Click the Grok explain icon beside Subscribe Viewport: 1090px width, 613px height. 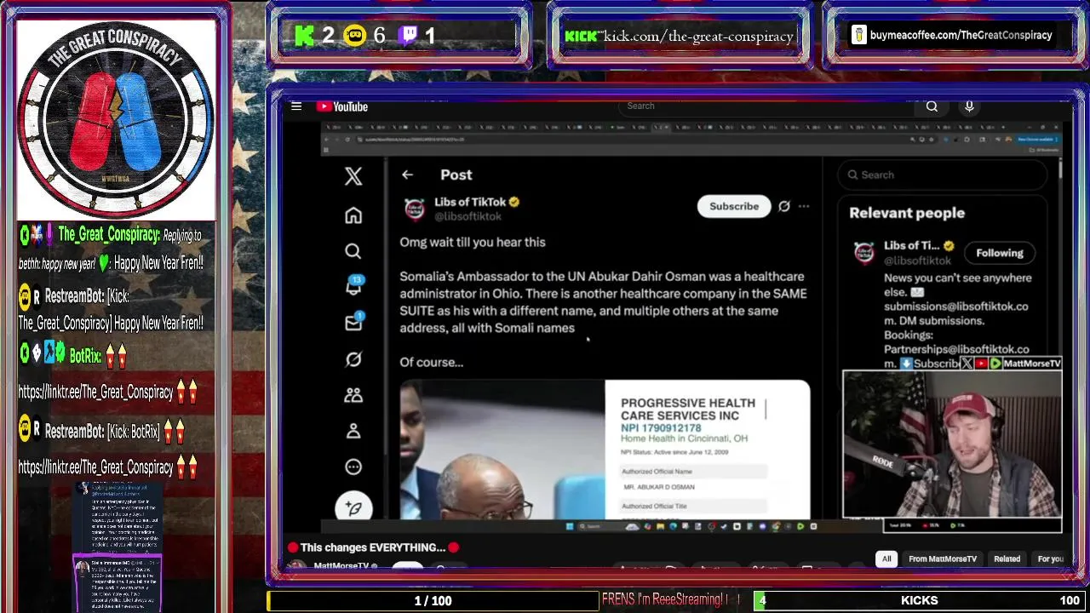click(x=784, y=206)
